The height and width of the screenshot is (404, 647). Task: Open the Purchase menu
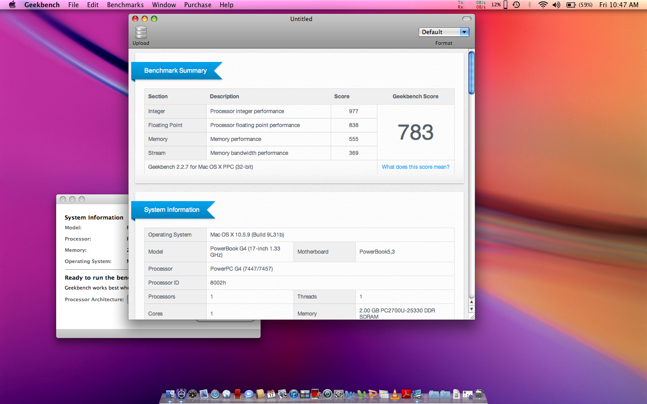[x=198, y=5]
